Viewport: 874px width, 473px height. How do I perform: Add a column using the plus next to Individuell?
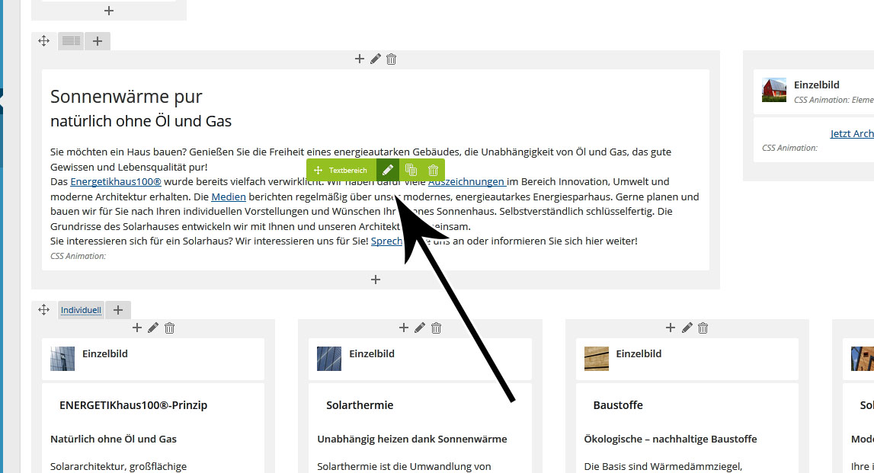coord(118,310)
